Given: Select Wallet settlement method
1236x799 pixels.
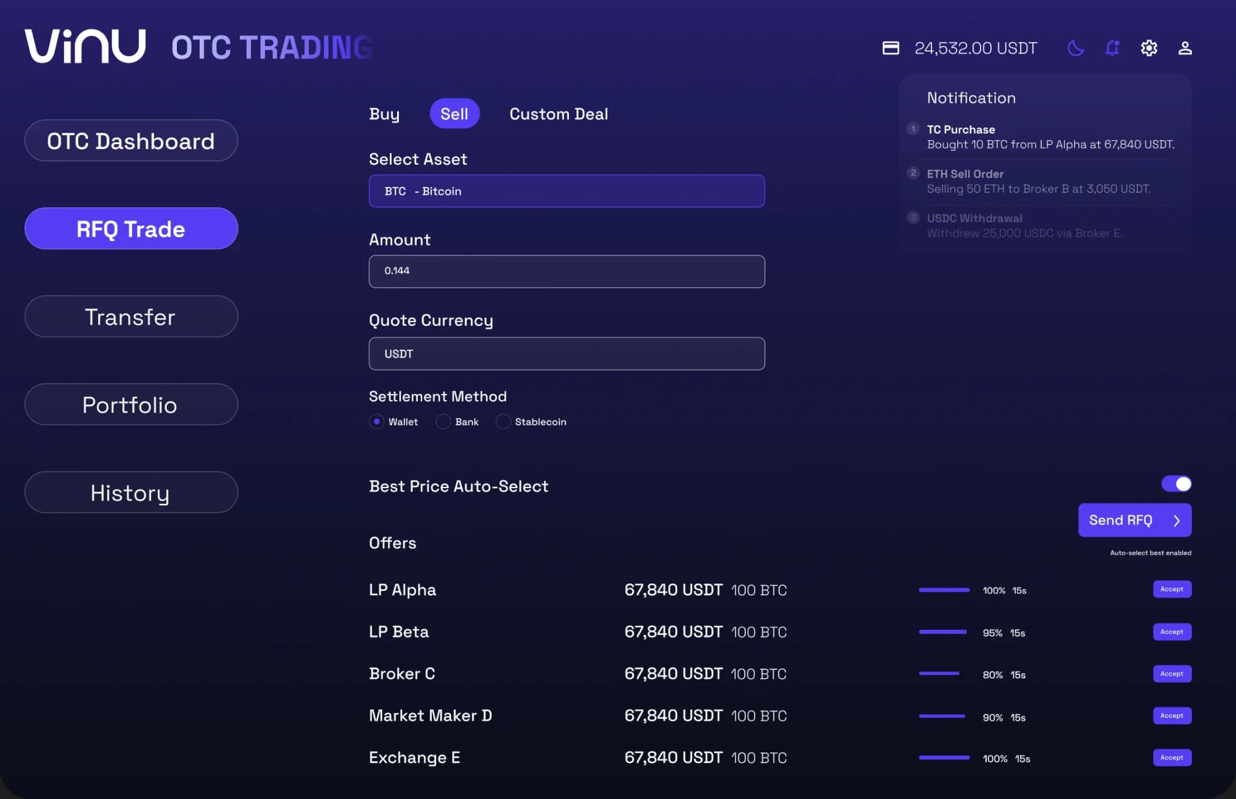Looking at the screenshot, I should 376,422.
